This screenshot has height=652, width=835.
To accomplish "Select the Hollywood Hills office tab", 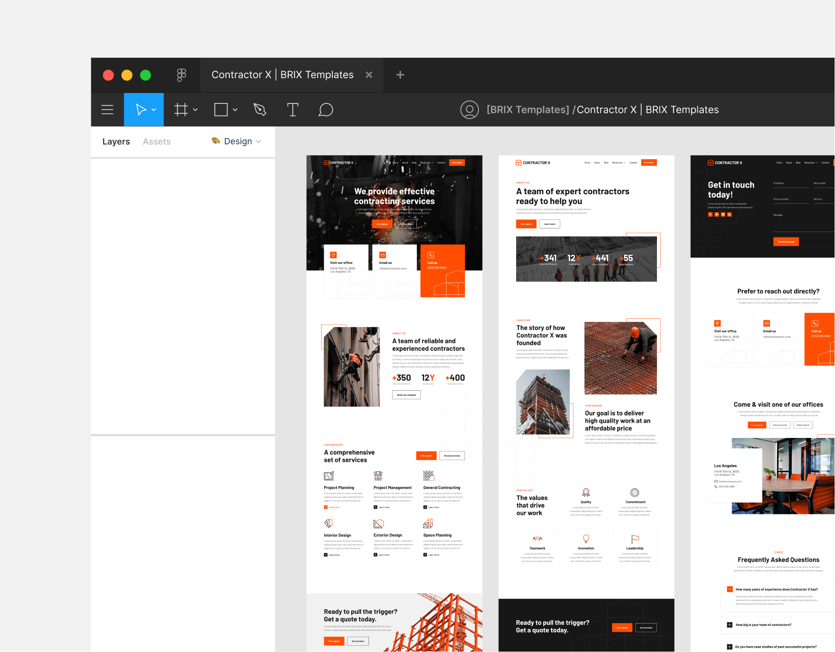I will coord(780,425).
